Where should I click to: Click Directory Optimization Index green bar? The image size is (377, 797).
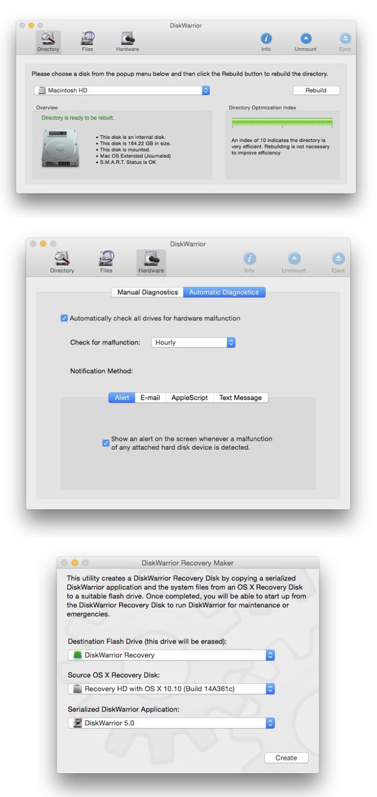282,122
